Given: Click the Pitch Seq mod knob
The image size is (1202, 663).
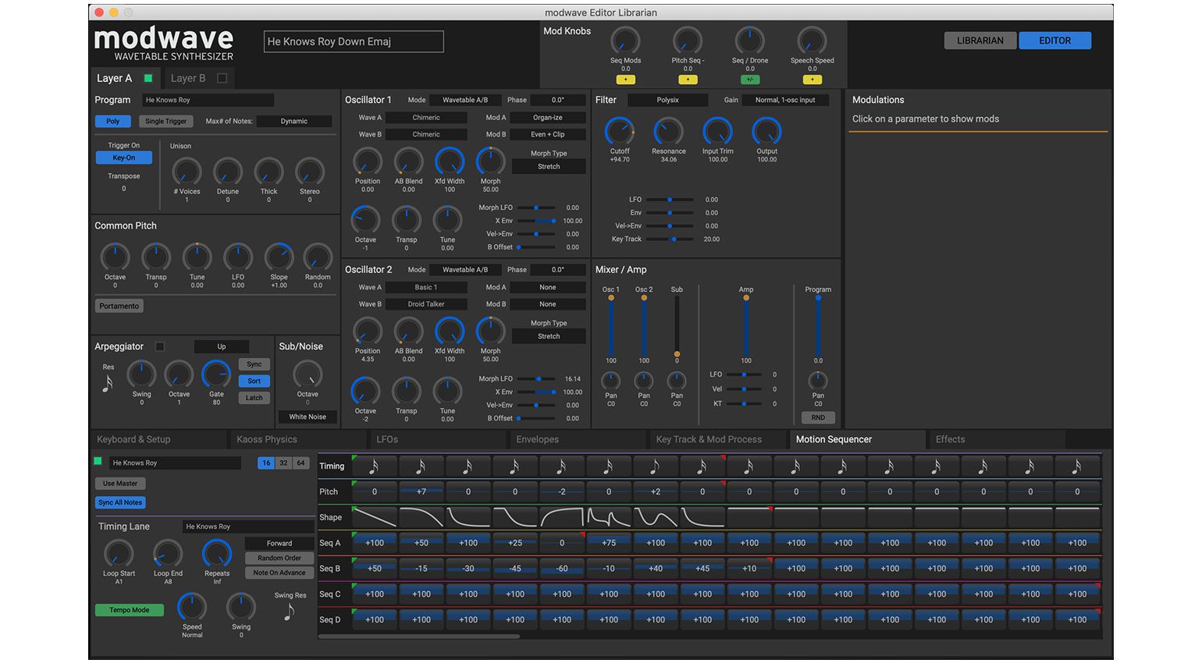Looking at the screenshot, I should click(x=688, y=41).
